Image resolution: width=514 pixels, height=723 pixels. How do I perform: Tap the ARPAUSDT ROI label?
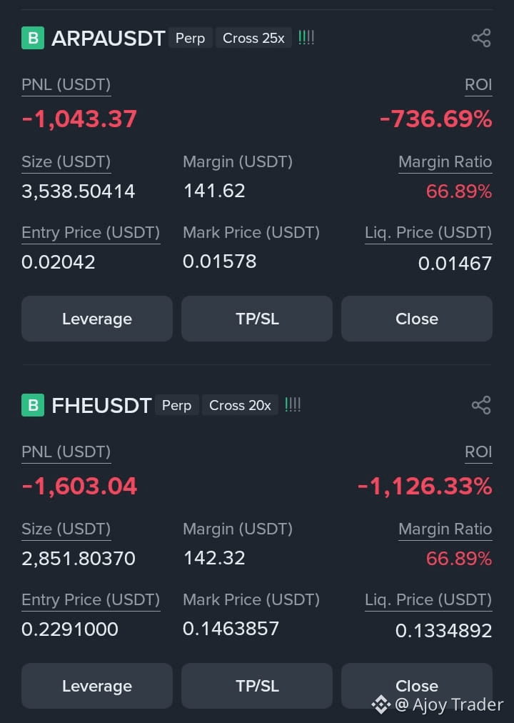pos(478,85)
